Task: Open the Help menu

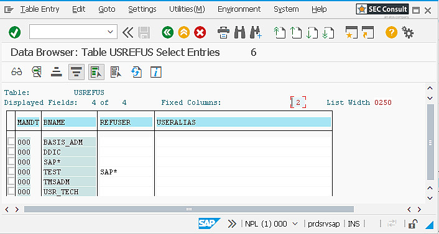Action: click(319, 9)
